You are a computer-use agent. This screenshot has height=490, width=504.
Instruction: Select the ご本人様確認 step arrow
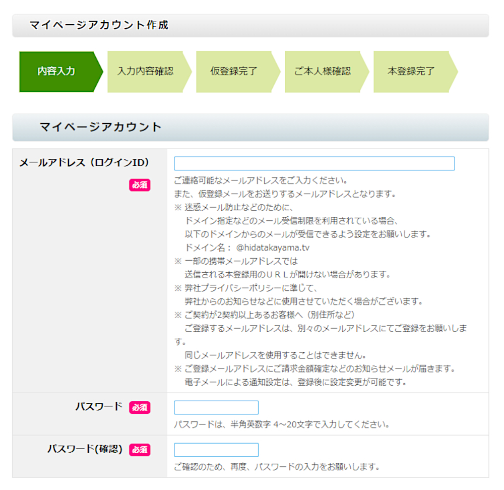pos(323,72)
